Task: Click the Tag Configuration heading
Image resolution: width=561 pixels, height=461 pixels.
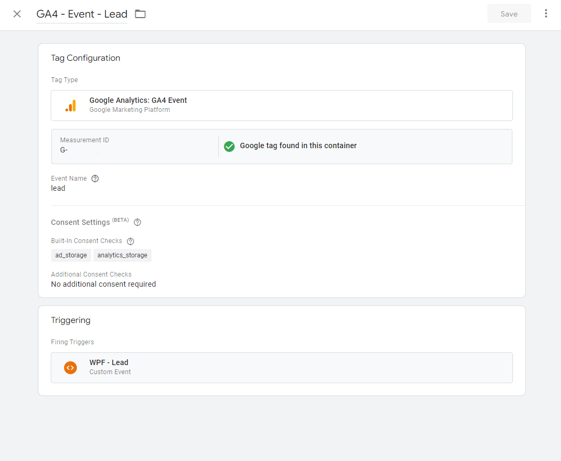Action: point(85,58)
